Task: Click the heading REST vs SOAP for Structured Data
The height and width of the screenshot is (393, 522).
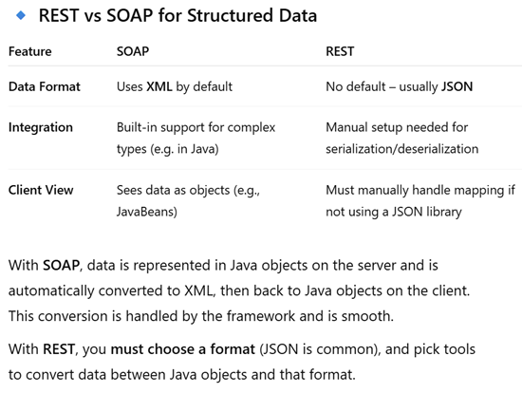Action: (x=177, y=15)
